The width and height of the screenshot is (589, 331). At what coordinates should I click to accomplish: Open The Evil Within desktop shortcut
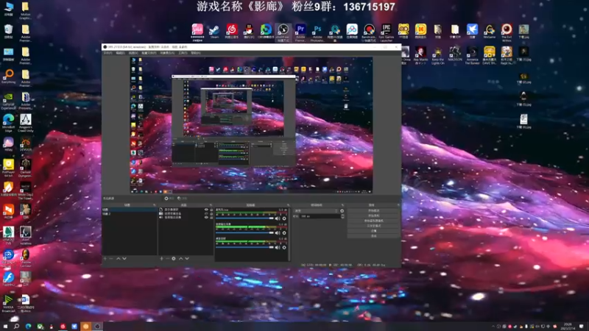(x=507, y=32)
